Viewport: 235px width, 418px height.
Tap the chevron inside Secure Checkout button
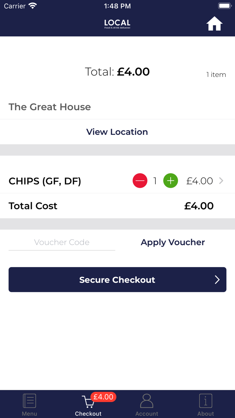[218, 279]
